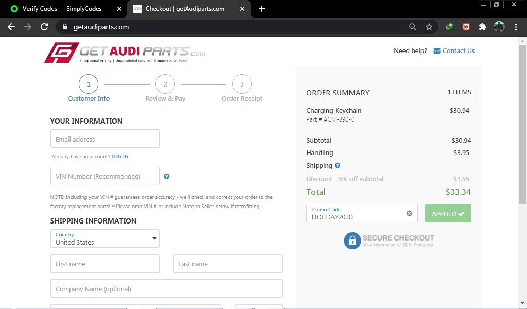Open the red extension icon
The height and width of the screenshot is (309, 527).
466,27
